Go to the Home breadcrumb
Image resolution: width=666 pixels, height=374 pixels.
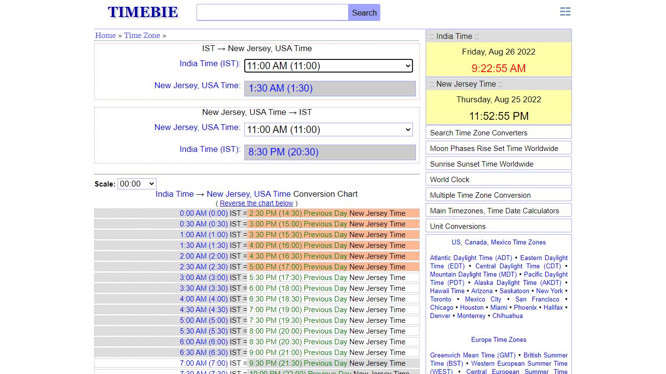tap(105, 35)
